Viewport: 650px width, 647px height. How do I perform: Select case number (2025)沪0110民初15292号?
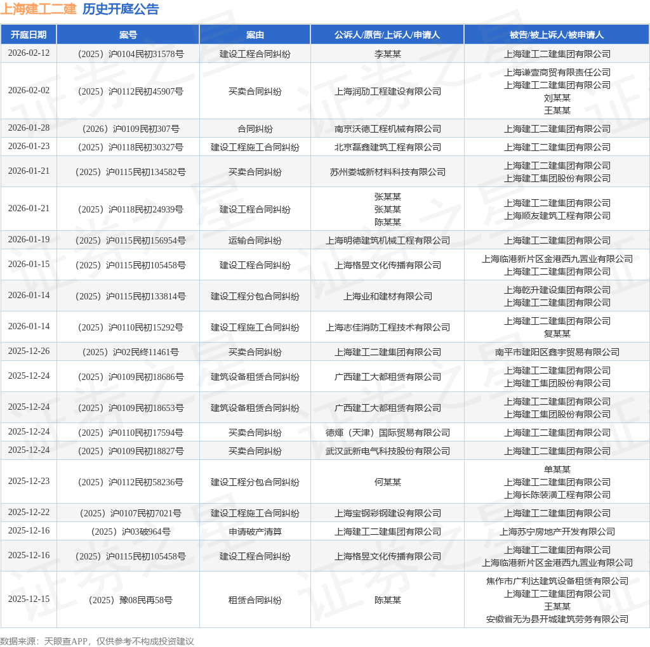point(131,327)
